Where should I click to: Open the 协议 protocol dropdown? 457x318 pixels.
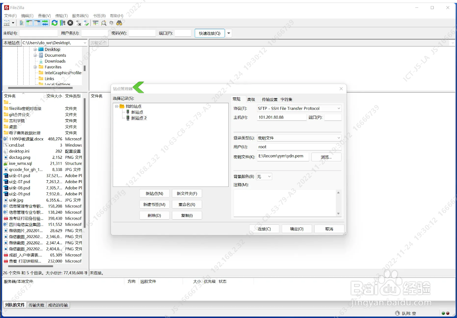pyautogui.click(x=339, y=108)
